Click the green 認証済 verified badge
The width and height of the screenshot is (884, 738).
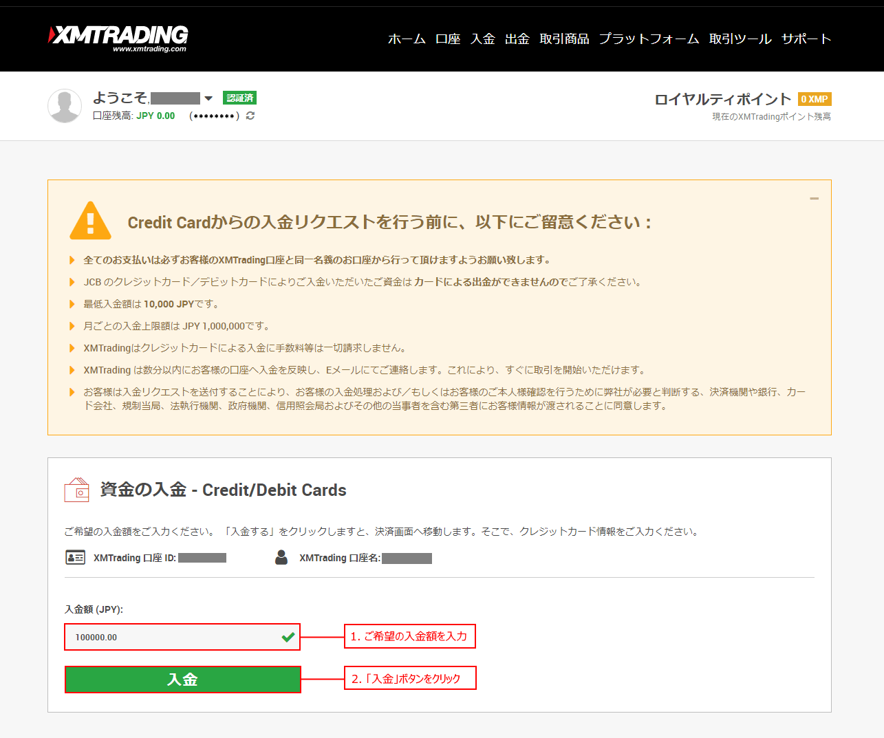[x=239, y=98]
